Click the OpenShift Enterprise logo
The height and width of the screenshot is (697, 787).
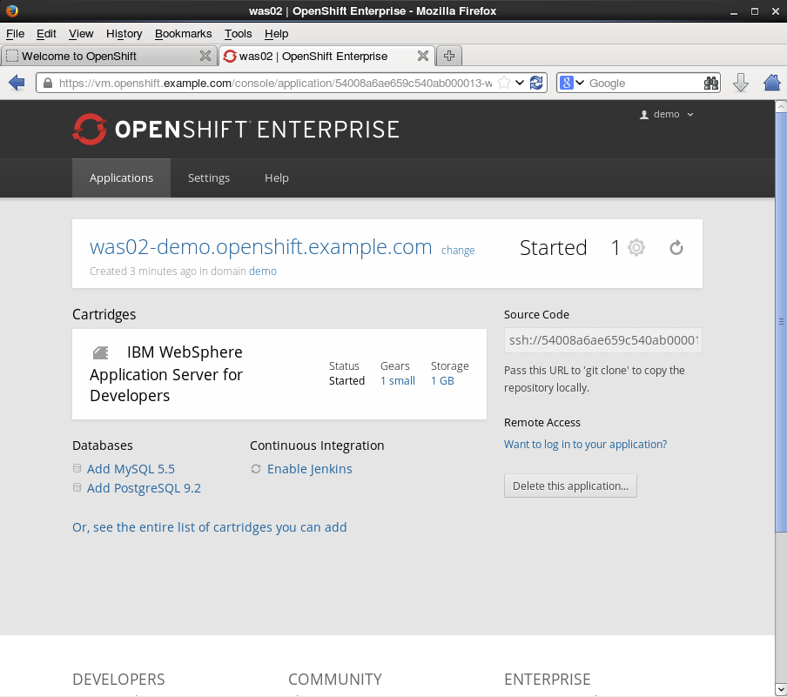click(x=236, y=129)
